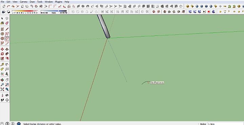Click the blue help icon in status bar
The height and width of the screenshot is (125, 244).
point(19,124)
